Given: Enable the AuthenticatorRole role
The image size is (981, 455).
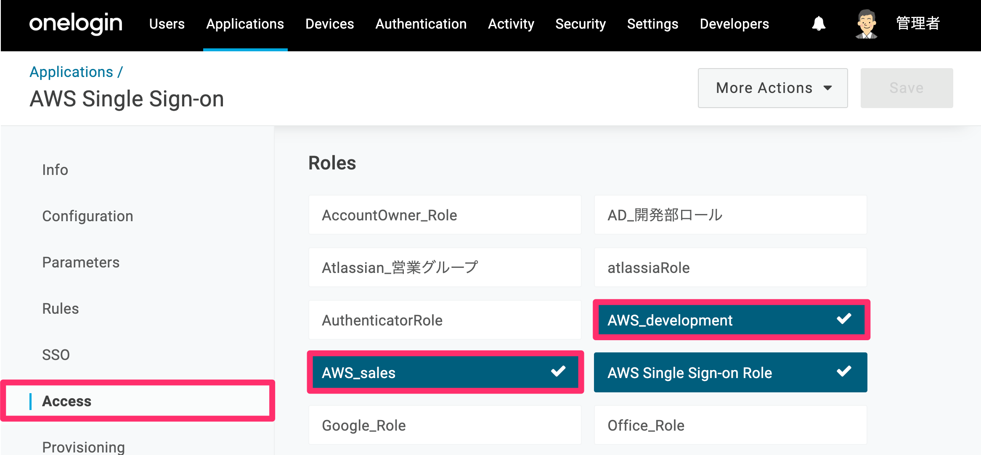Looking at the screenshot, I should pyautogui.click(x=445, y=320).
